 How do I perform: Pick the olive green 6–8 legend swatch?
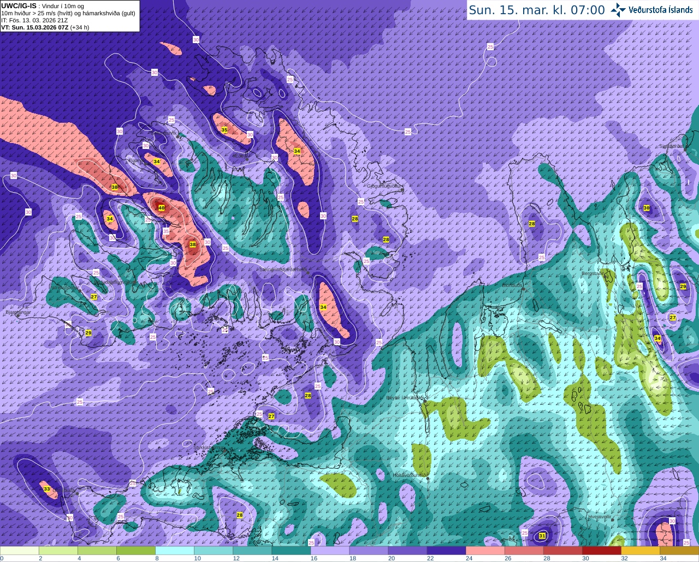[136, 551]
